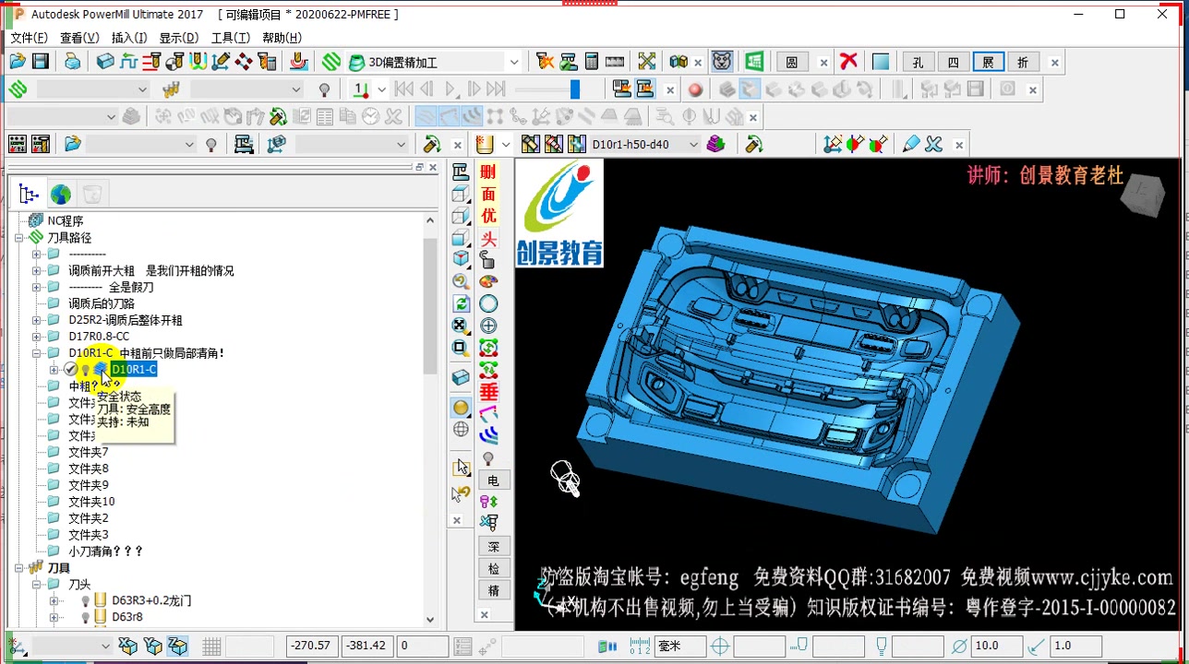Click the 孔 toolbar button
Image resolution: width=1189 pixels, height=664 pixels.
click(x=918, y=63)
